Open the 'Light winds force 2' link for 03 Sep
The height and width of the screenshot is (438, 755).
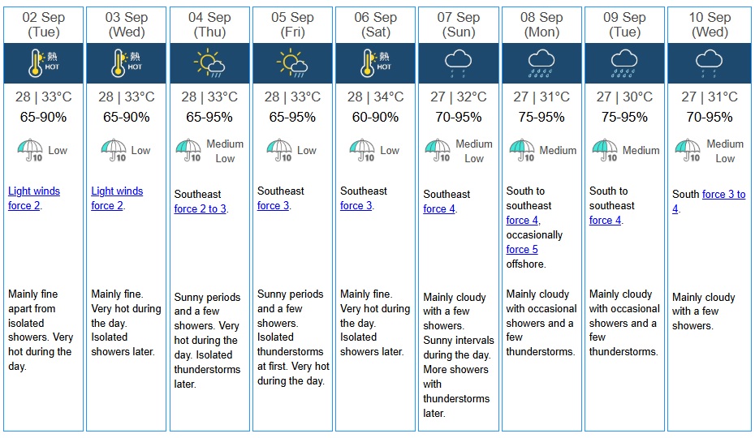[x=117, y=191]
